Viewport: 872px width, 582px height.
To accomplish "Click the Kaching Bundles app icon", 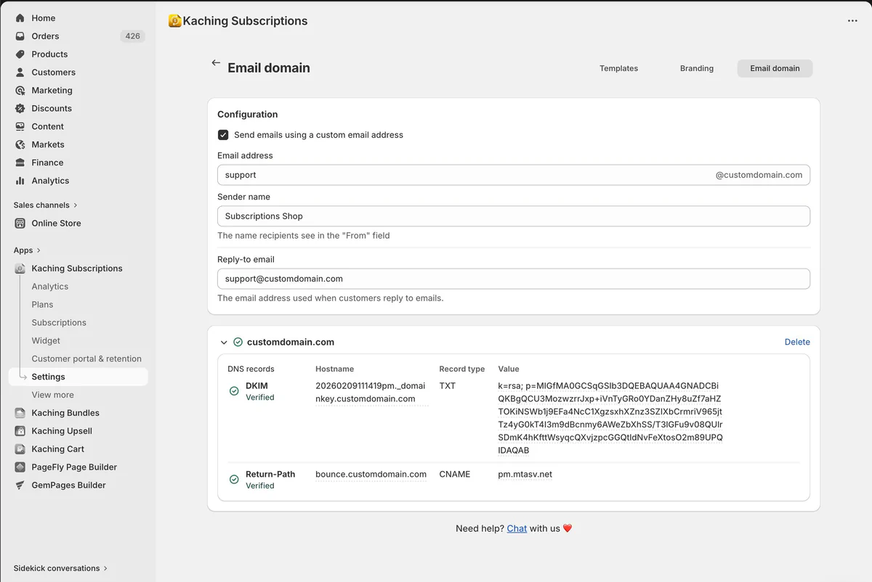I will [20, 413].
